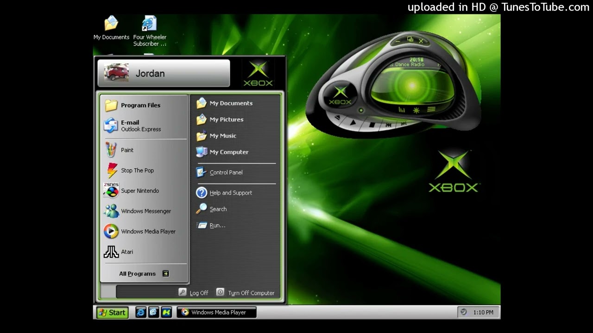The width and height of the screenshot is (593, 333).
Task: Click the system tray clock showing 1:10 PM
Action: coord(483,312)
